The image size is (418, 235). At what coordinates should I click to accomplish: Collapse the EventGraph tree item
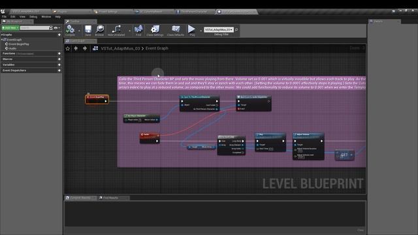pyautogui.click(x=2, y=39)
